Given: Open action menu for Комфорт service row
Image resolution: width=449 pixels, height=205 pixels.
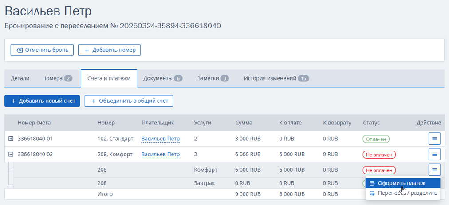Looking at the screenshot, I should point(434,170).
